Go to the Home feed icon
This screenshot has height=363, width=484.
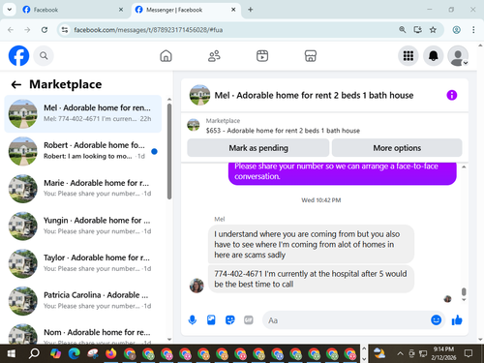tap(166, 56)
